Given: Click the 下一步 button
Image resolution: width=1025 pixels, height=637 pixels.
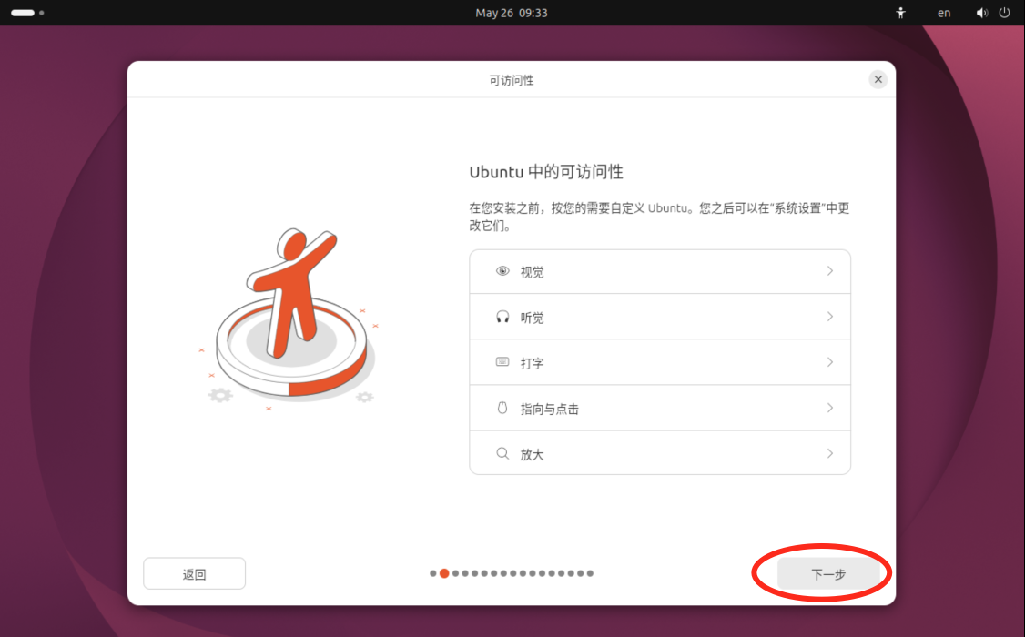Looking at the screenshot, I should pyautogui.click(x=828, y=573).
